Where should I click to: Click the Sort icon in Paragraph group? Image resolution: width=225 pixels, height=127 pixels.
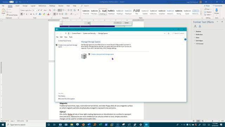click(75, 10)
